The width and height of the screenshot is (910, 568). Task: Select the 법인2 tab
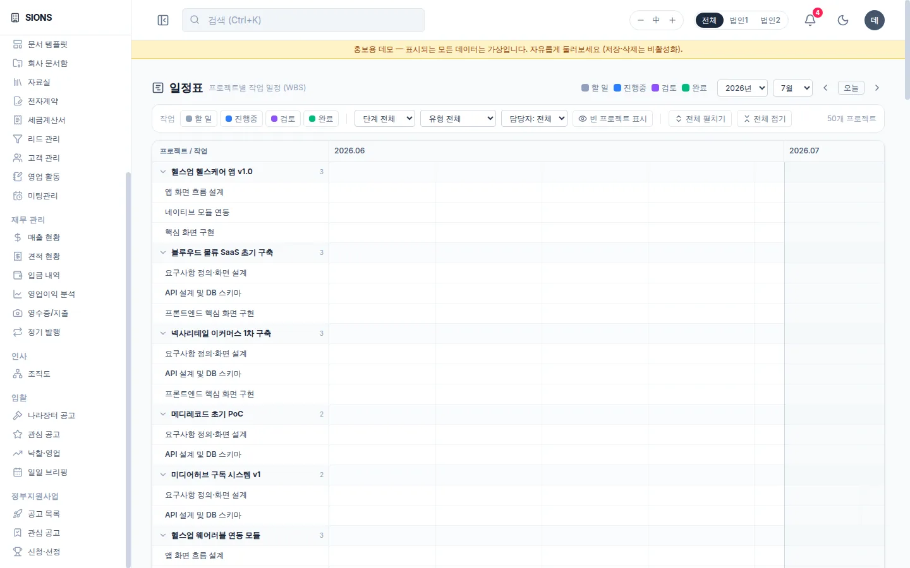point(770,20)
